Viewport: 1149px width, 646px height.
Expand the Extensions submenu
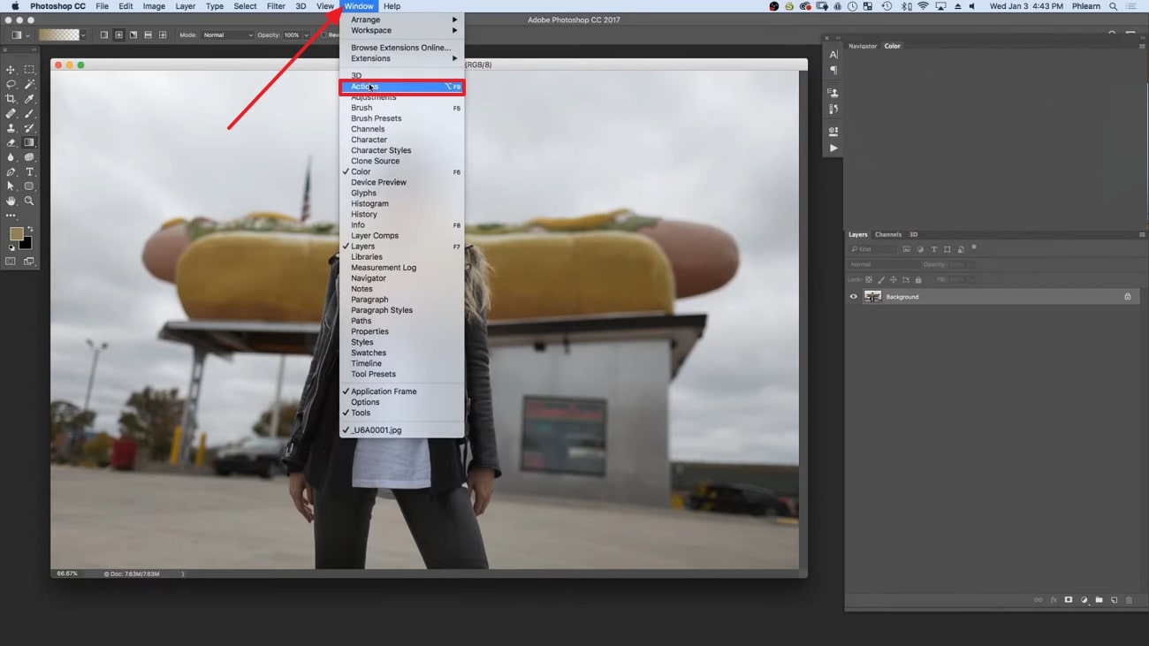[402, 58]
